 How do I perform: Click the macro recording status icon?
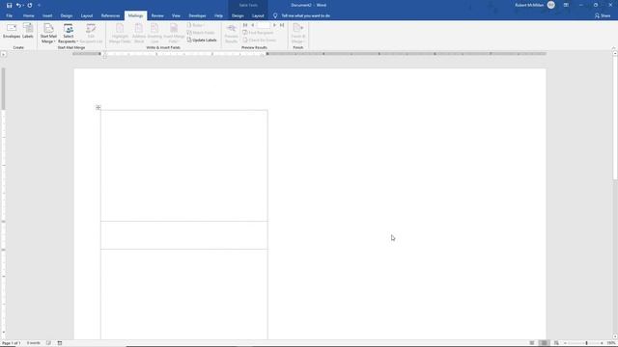[x=60, y=343]
